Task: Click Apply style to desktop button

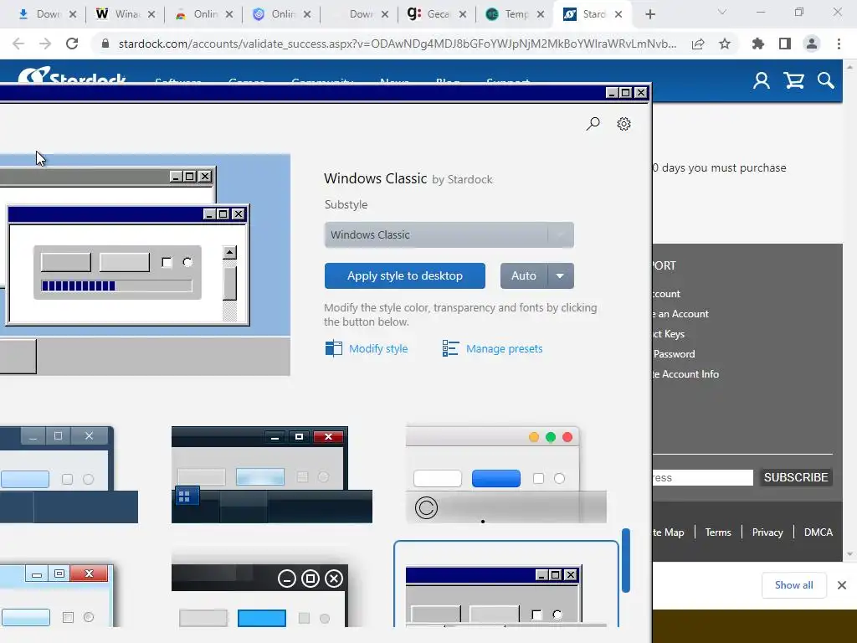Action: (x=404, y=275)
